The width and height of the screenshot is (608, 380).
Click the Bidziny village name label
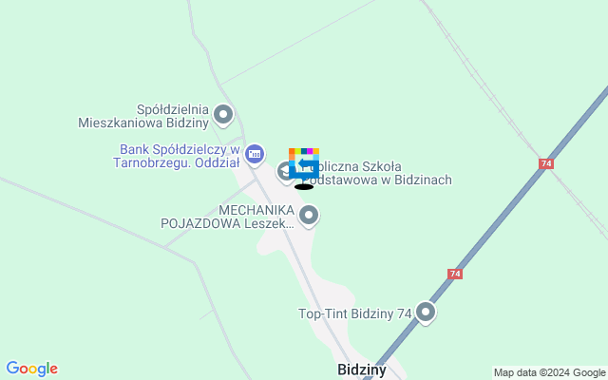point(362,370)
